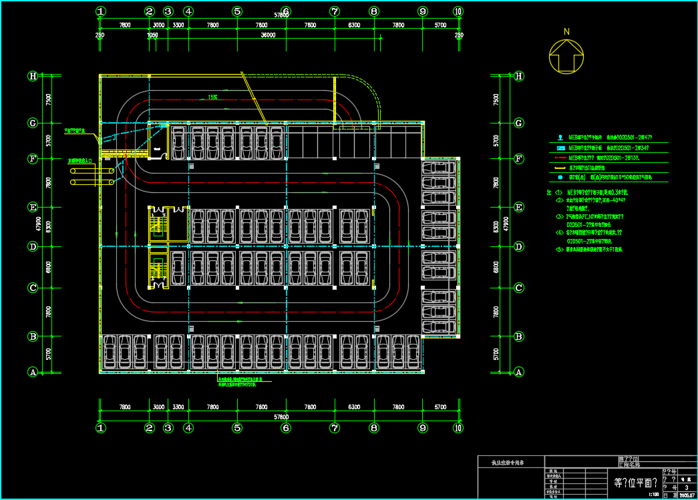This screenshot has width=698, height=500.
Task: Click the north arrow compass symbol
Action: coord(566,56)
